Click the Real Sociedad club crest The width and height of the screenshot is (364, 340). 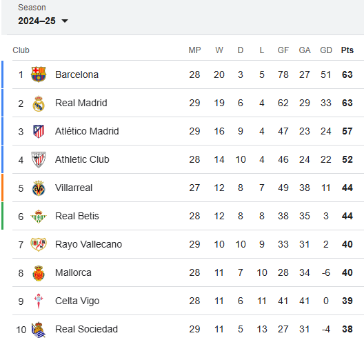[x=39, y=330]
